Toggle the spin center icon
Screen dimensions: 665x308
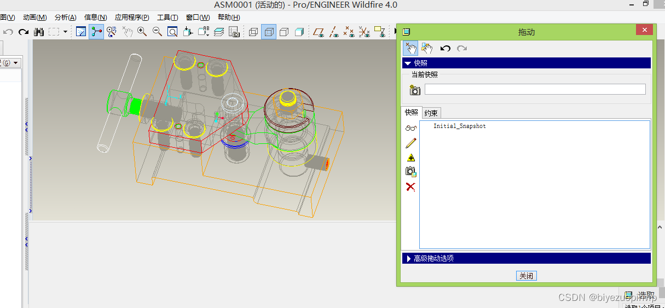pyautogui.click(x=96, y=32)
